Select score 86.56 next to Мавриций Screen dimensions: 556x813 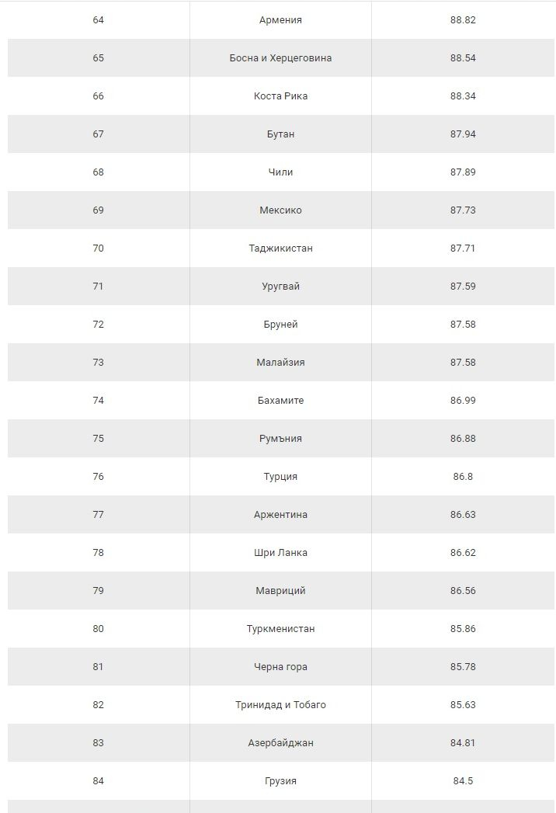pyautogui.click(x=463, y=591)
